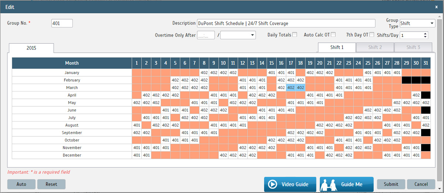Click September 17 cell showing 402
Screen dimensions: 444x193
click(291, 133)
